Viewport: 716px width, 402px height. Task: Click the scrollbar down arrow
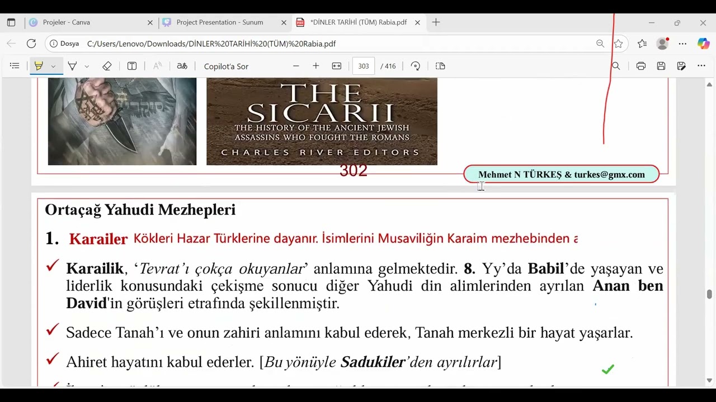(709, 381)
